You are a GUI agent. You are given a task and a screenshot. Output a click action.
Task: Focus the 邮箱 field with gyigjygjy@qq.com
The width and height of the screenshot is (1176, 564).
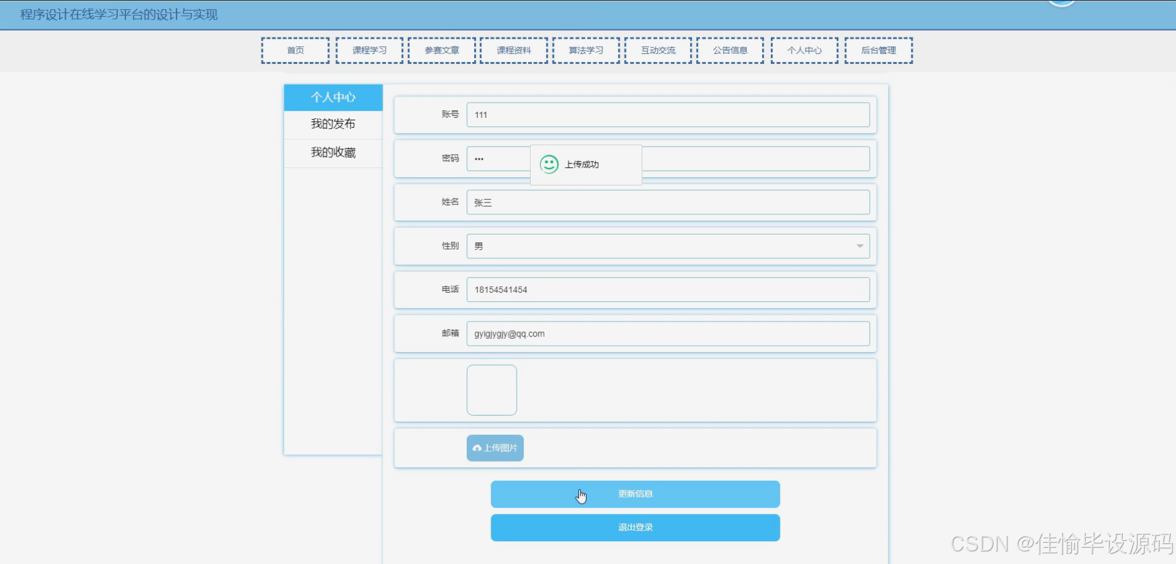pyautogui.click(x=668, y=333)
